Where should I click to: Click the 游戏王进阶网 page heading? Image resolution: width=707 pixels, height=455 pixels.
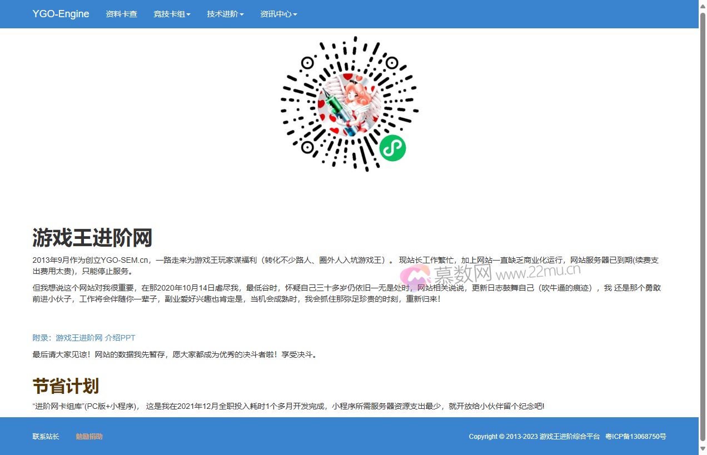[x=92, y=237]
